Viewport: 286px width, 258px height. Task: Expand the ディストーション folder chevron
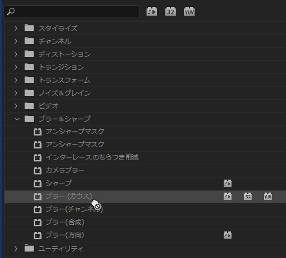(16, 54)
